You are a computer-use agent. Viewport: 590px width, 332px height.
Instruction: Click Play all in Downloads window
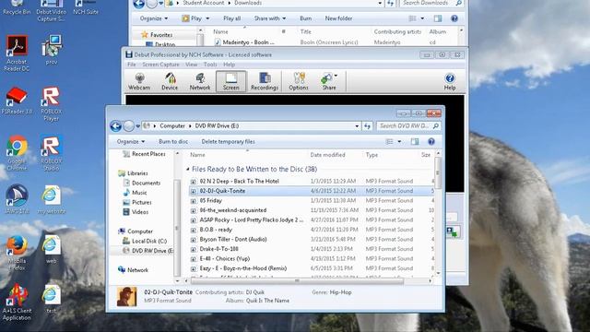pos(231,18)
